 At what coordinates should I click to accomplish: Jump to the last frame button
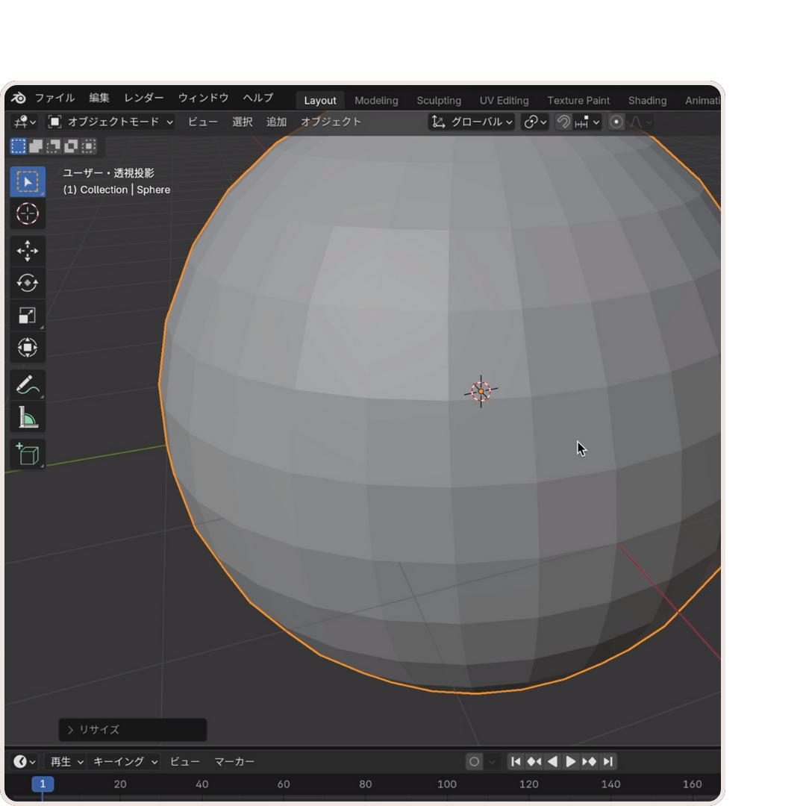pos(608,761)
